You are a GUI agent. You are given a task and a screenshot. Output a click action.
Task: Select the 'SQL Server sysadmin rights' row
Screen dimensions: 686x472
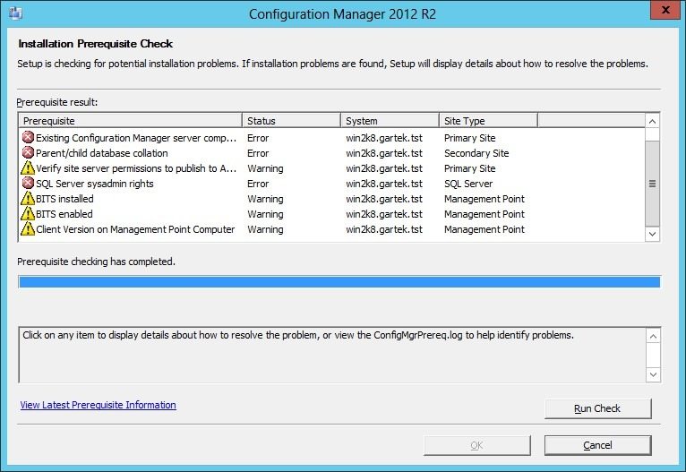[331, 184]
